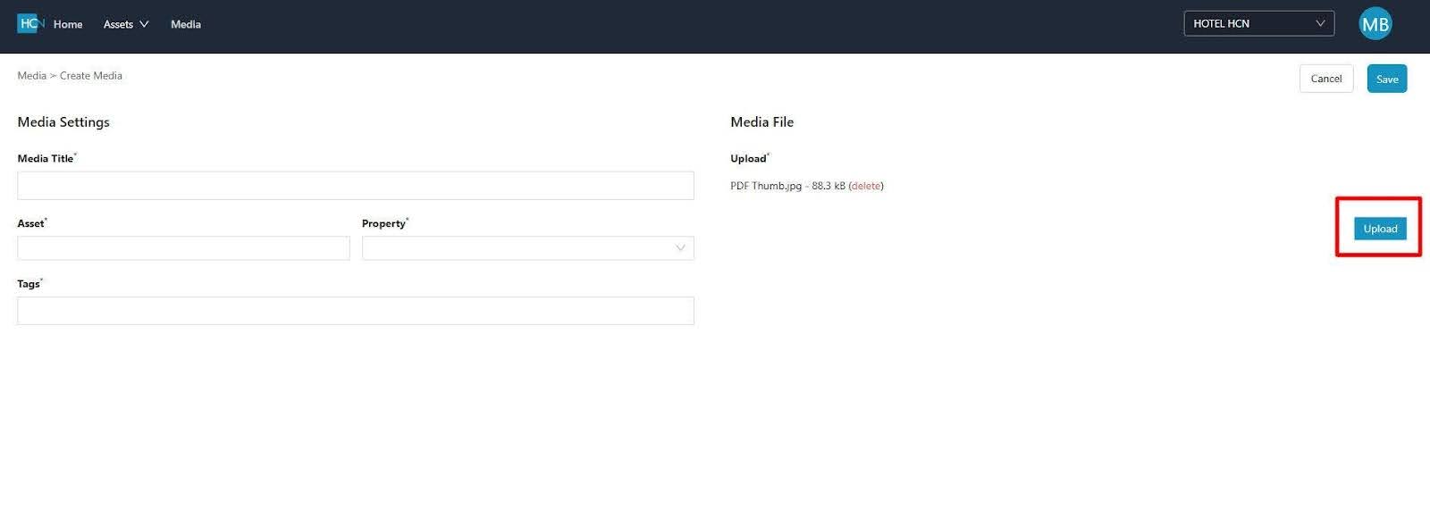Go to Home in navigation bar
Screen dimensions: 1430x510
coord(68,24)
